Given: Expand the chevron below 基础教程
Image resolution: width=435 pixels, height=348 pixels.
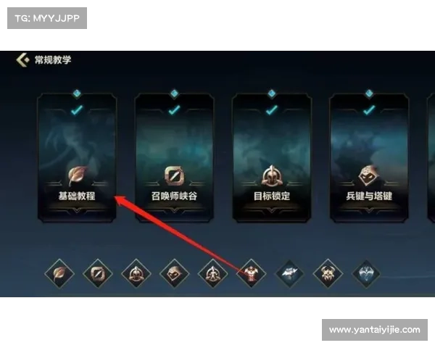Looking at the screenshot, I should coord(77,212).
